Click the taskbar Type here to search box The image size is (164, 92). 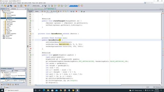[x=19, y=90]
